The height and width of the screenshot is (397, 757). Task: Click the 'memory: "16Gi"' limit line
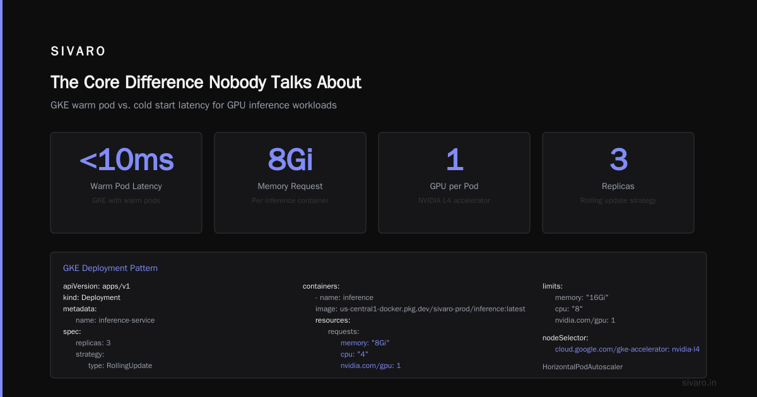(x=582, y=297)
